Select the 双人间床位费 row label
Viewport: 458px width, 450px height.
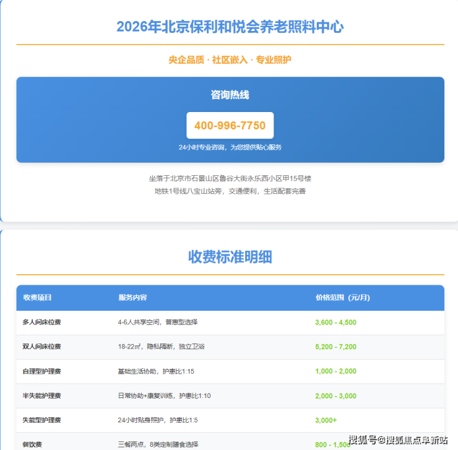42,347
